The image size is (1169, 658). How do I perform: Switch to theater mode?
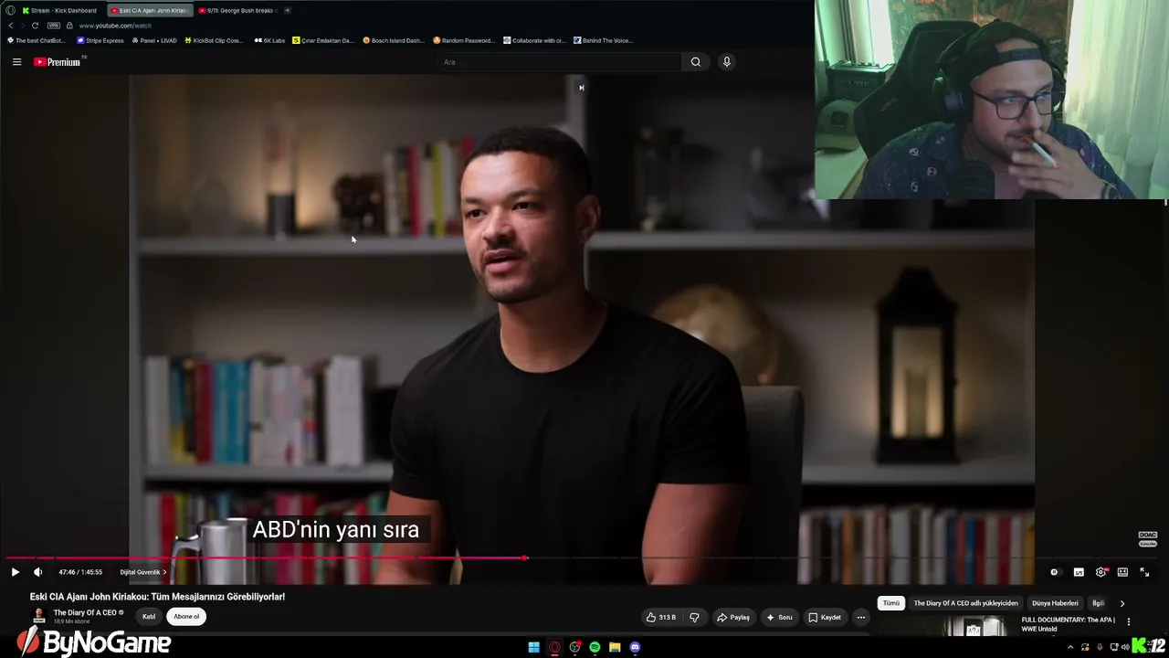pos(1122,572)
